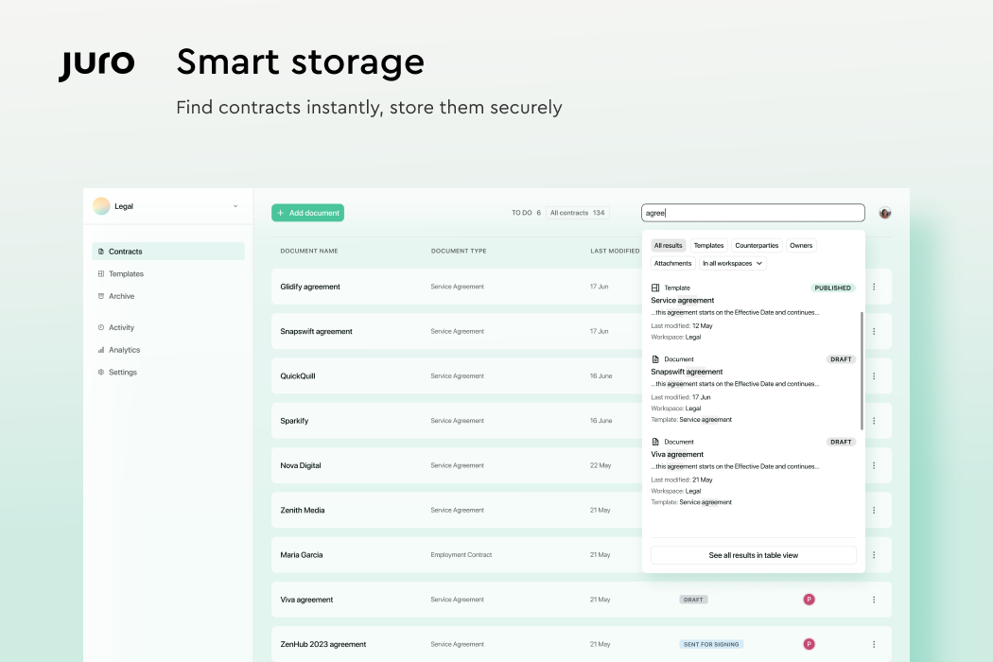Viewport: 993px width, 662px height.
Task: Open the Owners filter options
Action: (x=801, y=245)
